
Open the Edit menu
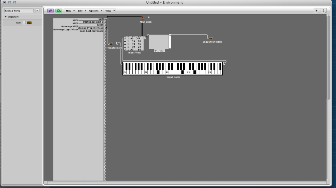[x=81, y=11]
